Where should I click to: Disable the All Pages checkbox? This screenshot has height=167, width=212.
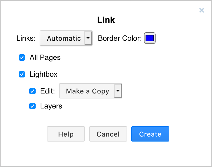coord(22,58)
